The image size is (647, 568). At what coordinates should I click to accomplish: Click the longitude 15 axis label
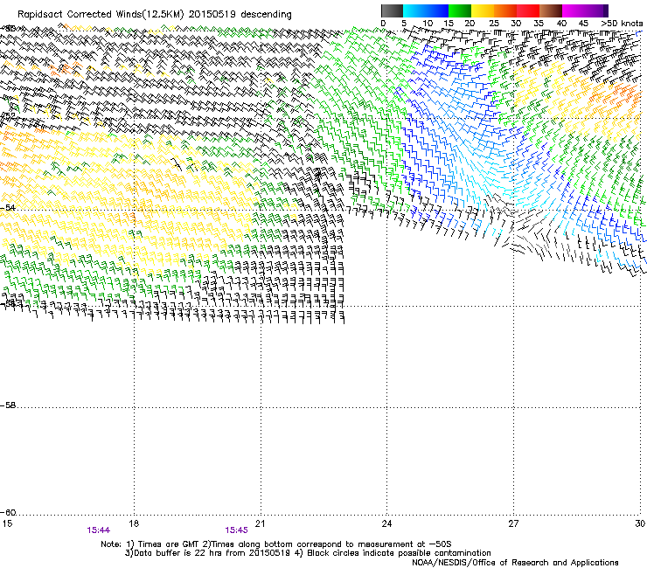[x=7, y=523]
